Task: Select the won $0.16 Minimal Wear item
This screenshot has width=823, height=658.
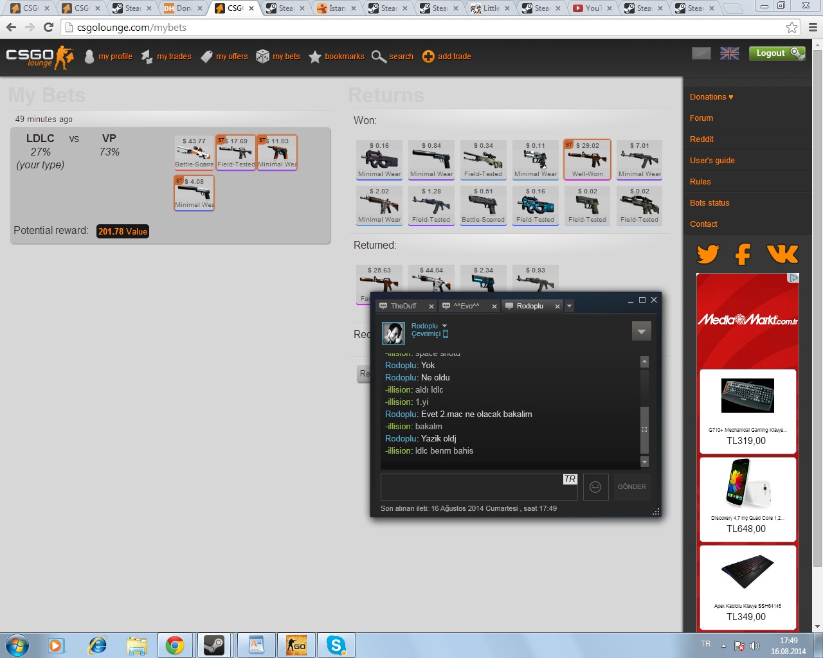Action: pos(379,159)
